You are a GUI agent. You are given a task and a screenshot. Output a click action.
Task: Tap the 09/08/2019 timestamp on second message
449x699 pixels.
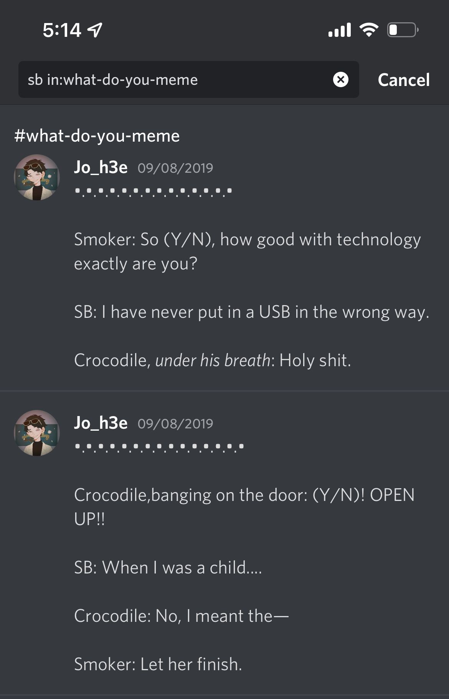point(175,424)
